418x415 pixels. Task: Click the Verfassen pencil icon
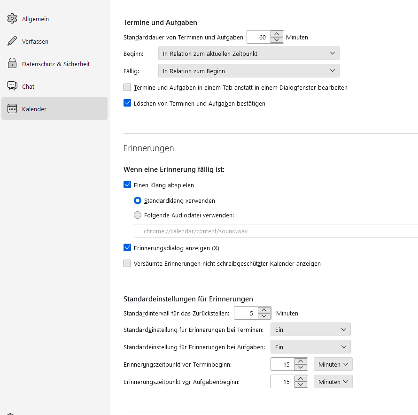point(12,41)
